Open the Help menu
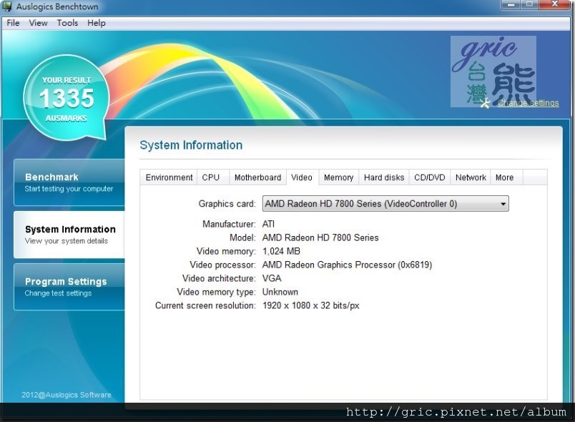The width and height of the screenshot is (575, 422). (x=96, y=23)
